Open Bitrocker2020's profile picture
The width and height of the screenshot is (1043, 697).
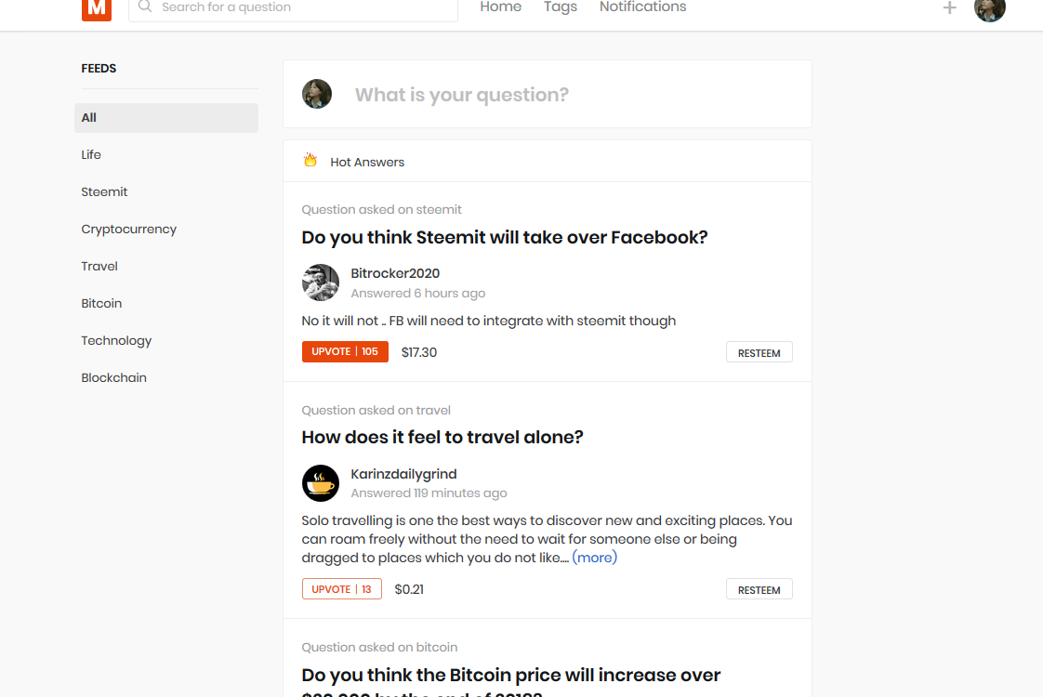click(x=321, y=283)
